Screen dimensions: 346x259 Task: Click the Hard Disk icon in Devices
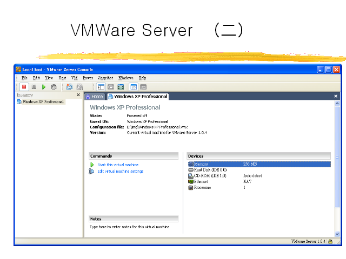click(x=191, y=170)
